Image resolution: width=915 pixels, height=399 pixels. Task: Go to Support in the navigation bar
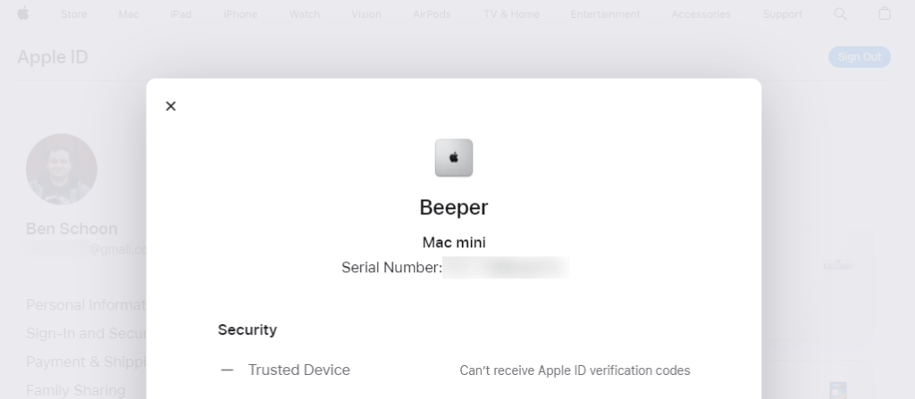[783, 14]
